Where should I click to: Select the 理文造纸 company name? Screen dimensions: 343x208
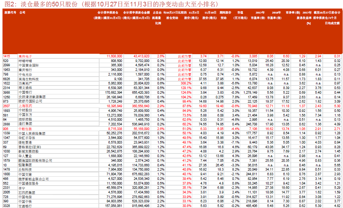(x=25, y=88)
